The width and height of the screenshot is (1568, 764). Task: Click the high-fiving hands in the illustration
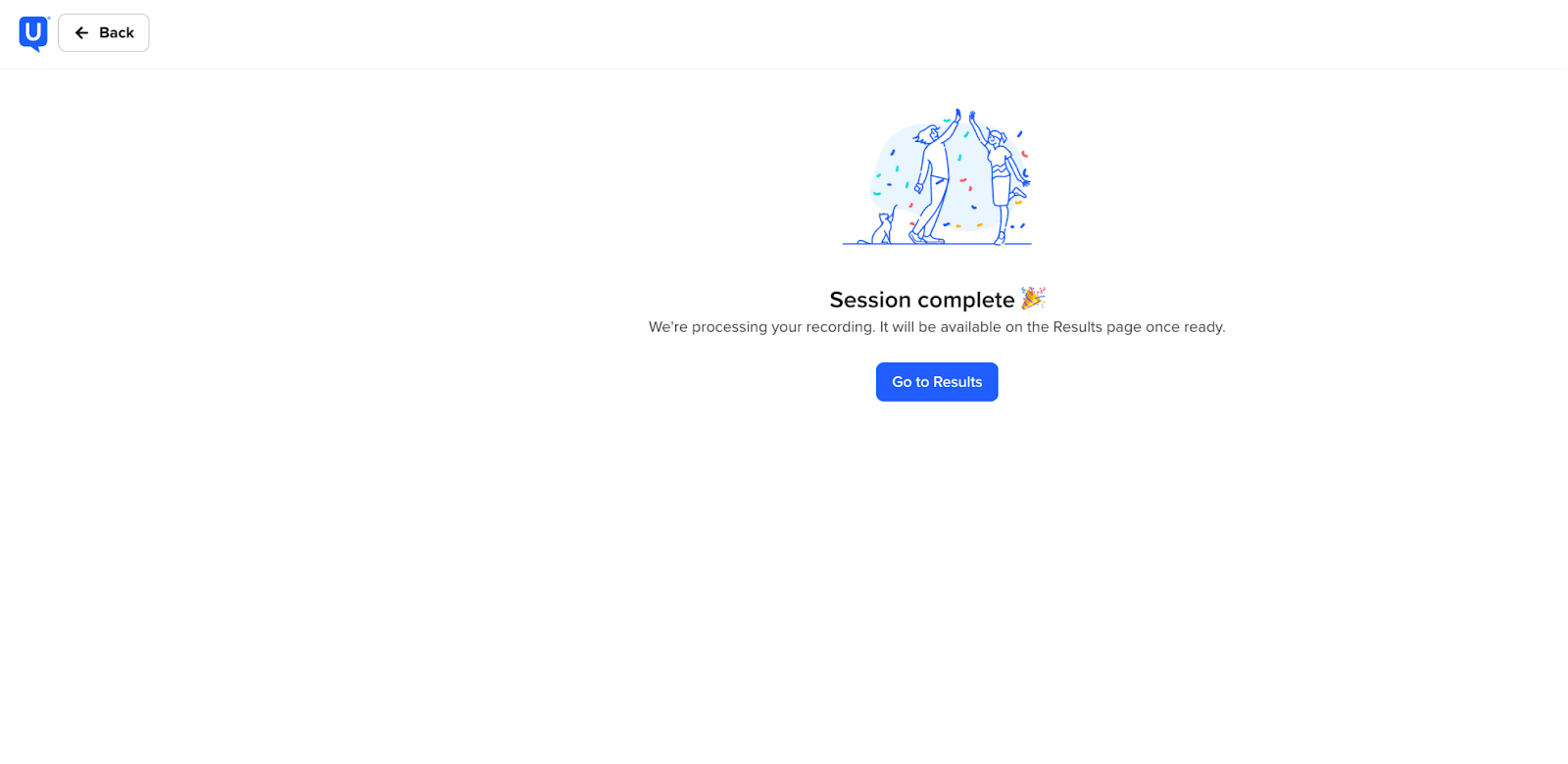coord(964,117)
